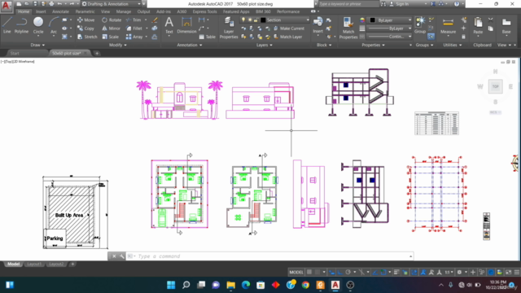Add new drawing tab with plus button
This screenshot has height=293, width=521.
click(97, 53)
